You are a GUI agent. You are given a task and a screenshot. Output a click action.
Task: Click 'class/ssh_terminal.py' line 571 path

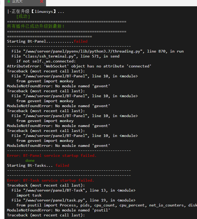tap(65, 56)
